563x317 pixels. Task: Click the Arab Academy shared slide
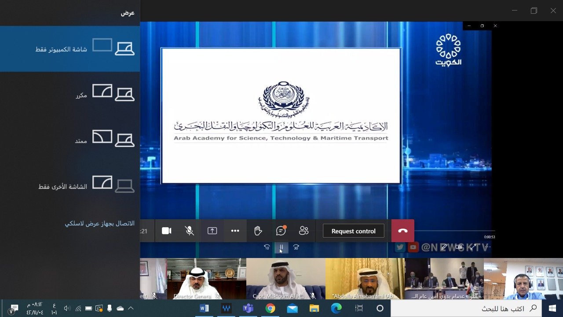coord(281,115)
